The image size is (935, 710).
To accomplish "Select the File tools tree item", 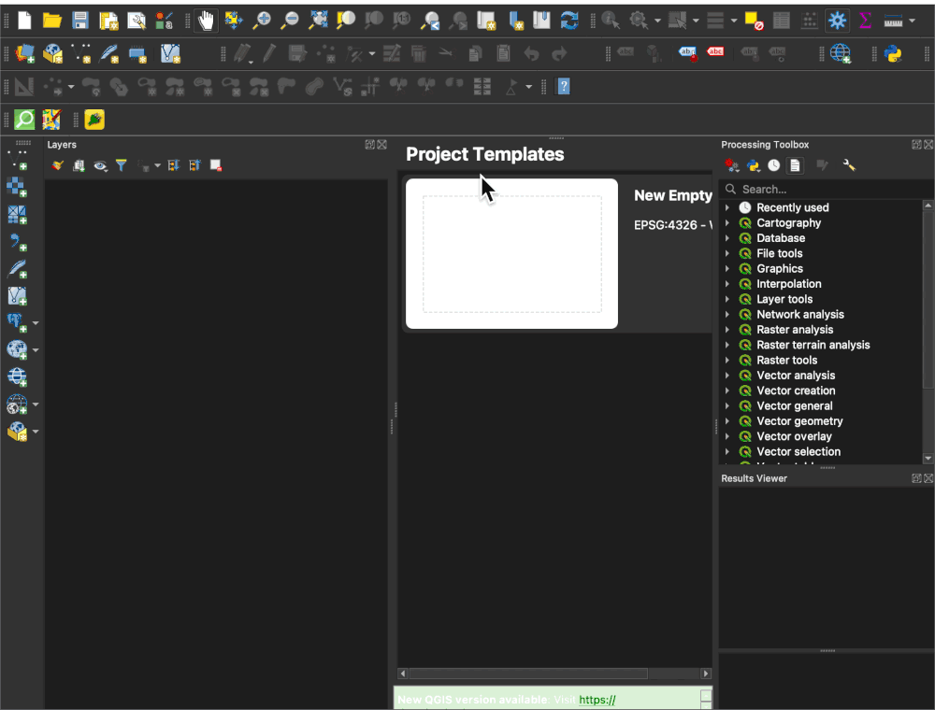I will pyautogui.click(x=780, y=254).
